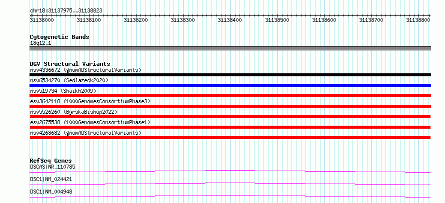Open the nsv4336672 (gnomADStructuralVariants) label

point(85,70)
